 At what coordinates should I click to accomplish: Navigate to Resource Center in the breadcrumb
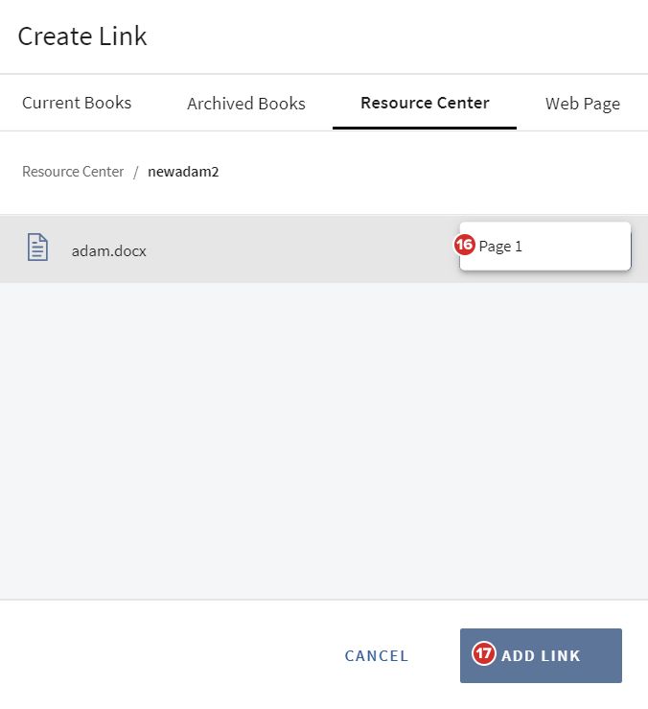(x=73, y=172)
